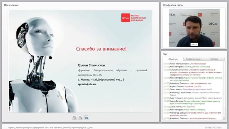Select Раиса Чермашенцева's 'Спасибо большое' message
Screen dimensions: 229x129
[185, 64]
